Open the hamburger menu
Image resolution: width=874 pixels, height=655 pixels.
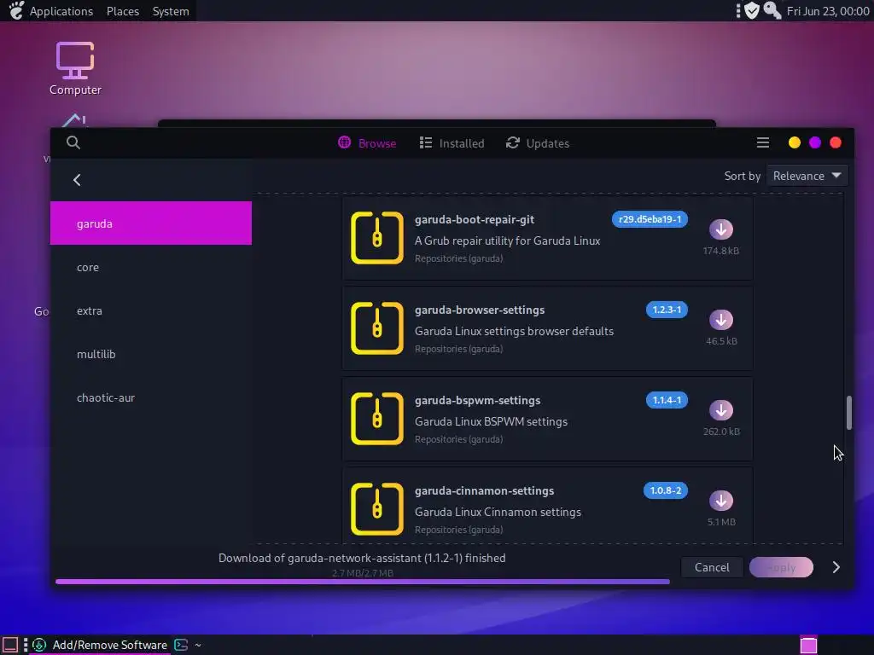pos(763,143)
